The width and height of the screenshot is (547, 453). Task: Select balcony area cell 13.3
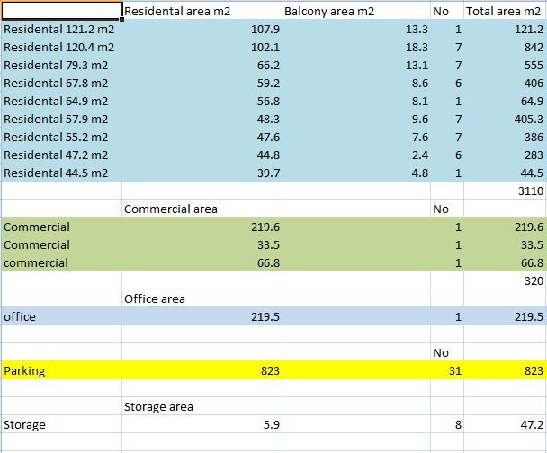[x=356, y=29]
